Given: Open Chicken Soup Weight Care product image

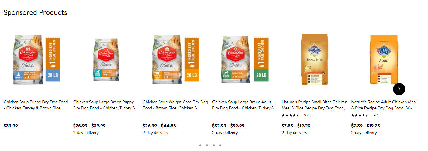Looking at the screenshot, I should [x=175, y=59].
